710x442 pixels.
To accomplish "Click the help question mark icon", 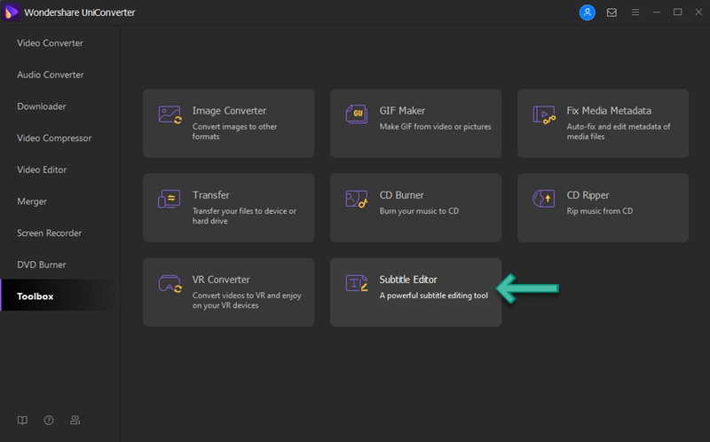I will [49, 421].
